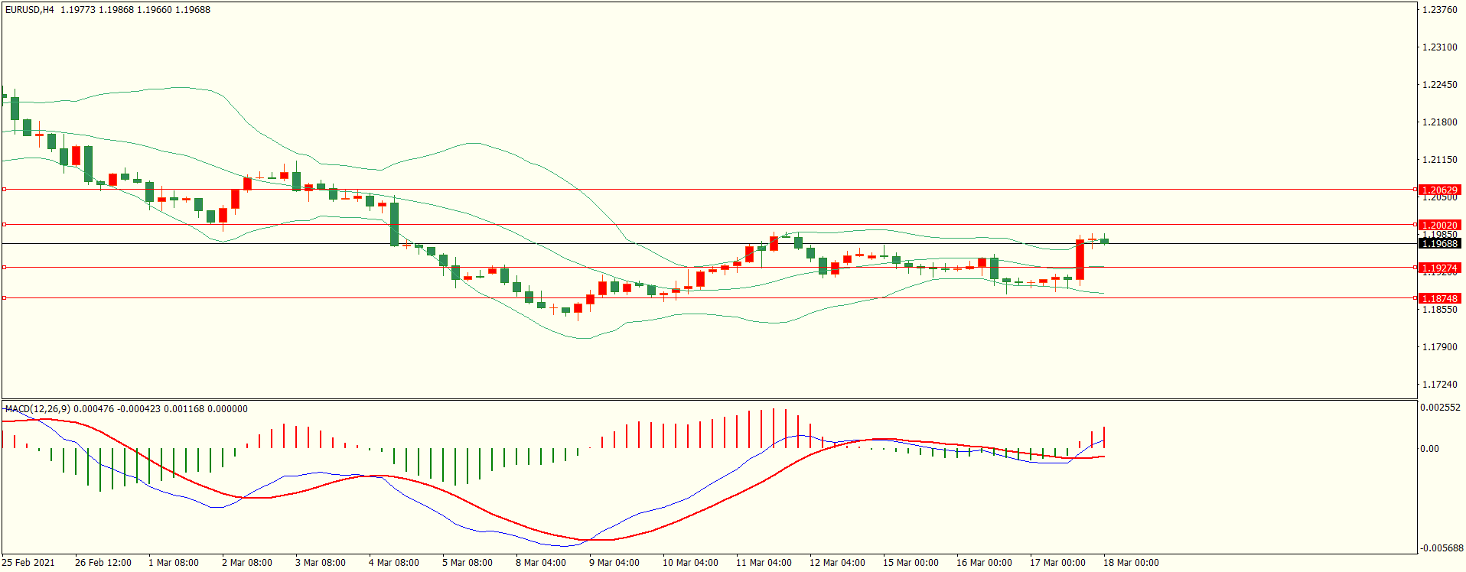Select left anchor handle of 1.19274 horizontal line
The width and height of the screenshot is (1466, 572).
4,267
